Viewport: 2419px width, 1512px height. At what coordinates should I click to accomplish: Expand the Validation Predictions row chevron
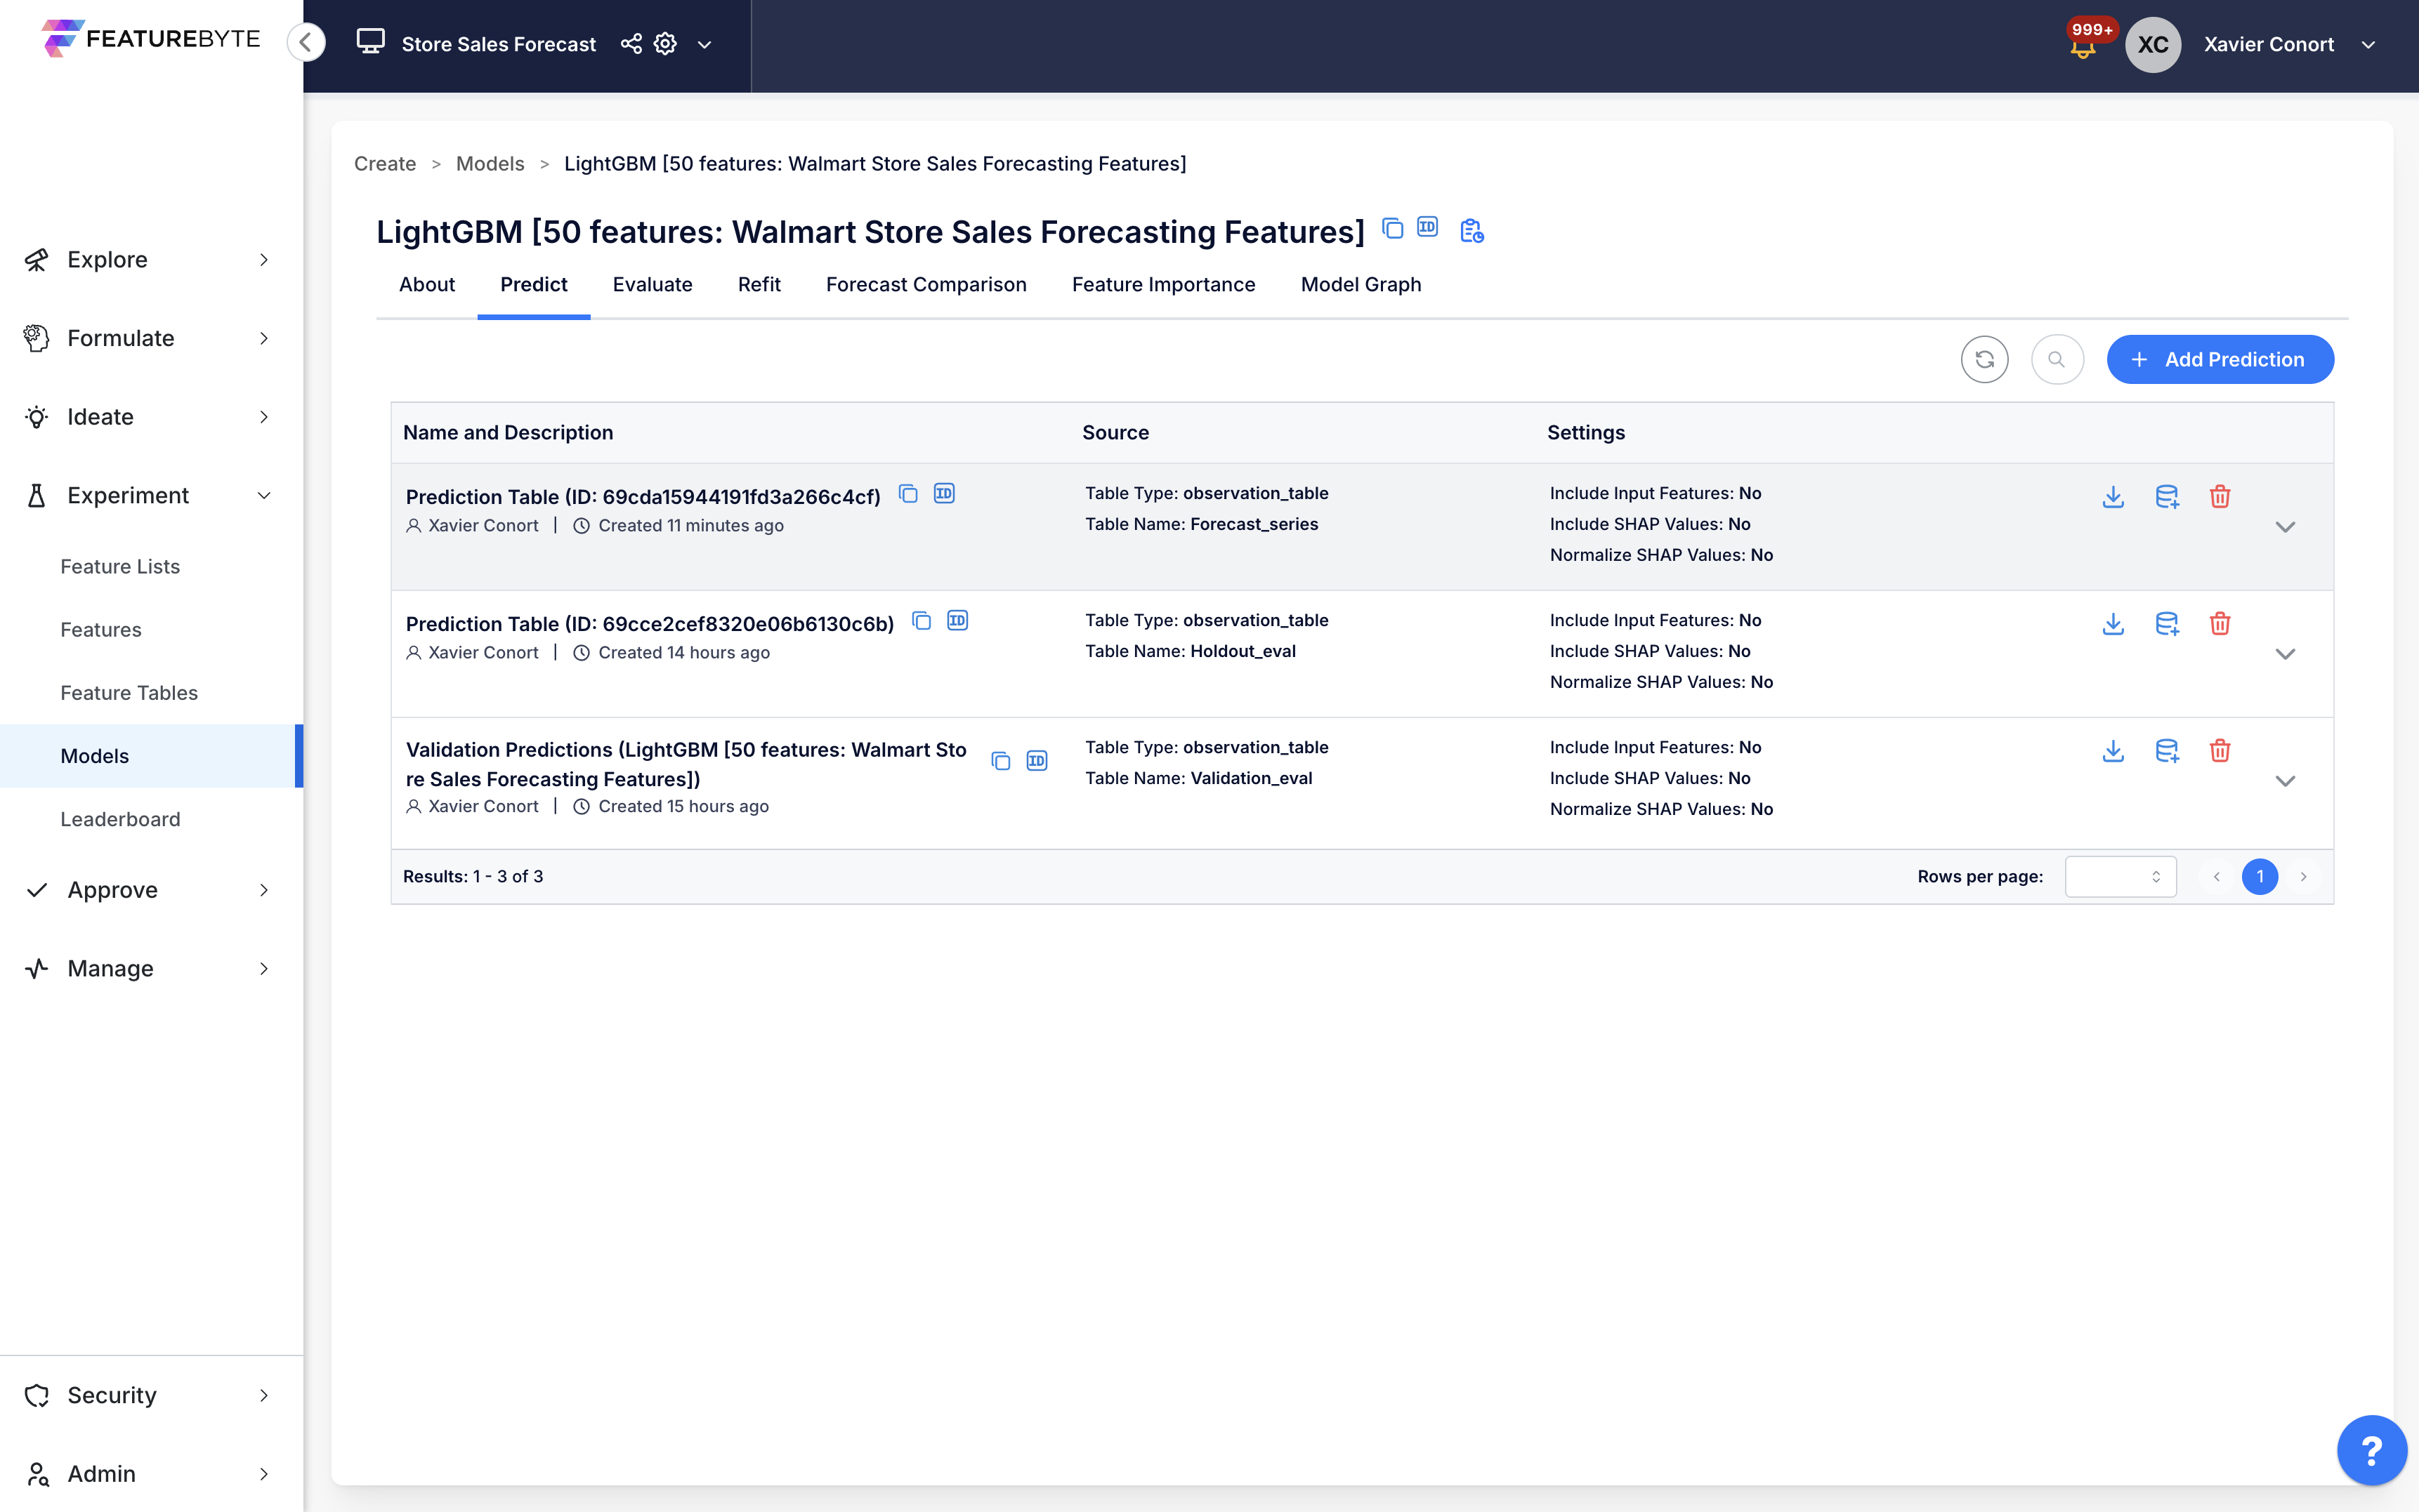coord(2285,781)
